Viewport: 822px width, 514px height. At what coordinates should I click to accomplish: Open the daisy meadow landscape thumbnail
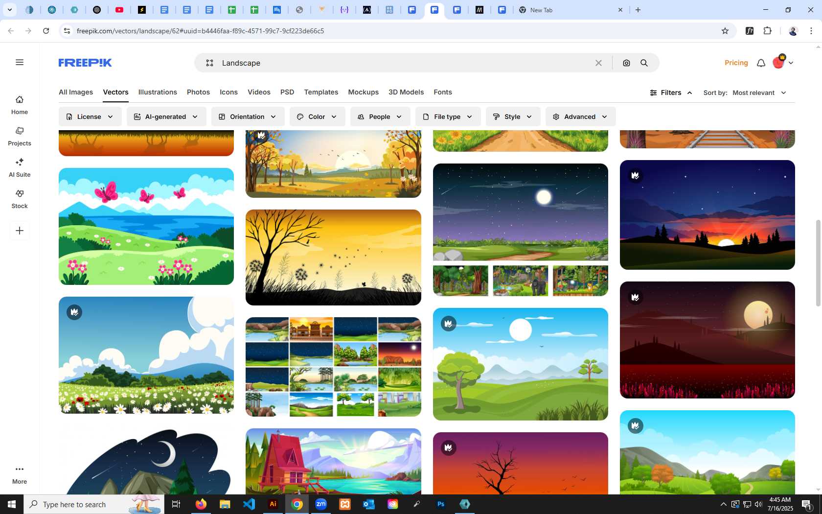(146, 355)
